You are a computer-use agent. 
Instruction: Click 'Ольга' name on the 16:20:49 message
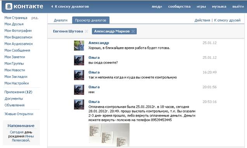[94, 72]
